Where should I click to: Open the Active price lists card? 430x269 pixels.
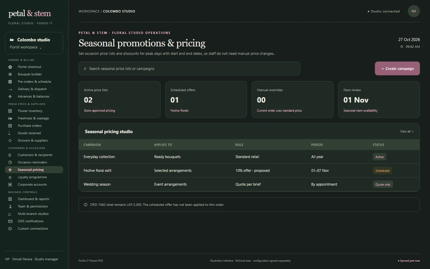[x=120, y=100]
